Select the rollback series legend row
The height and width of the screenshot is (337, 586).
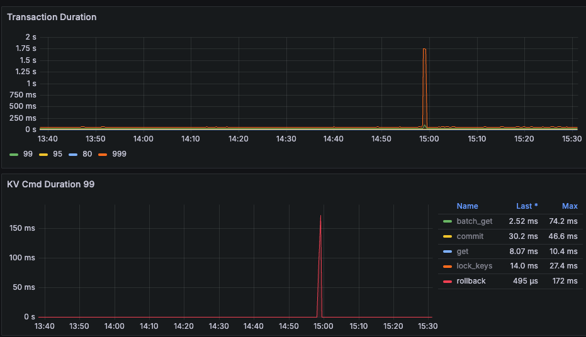(510, 281)
